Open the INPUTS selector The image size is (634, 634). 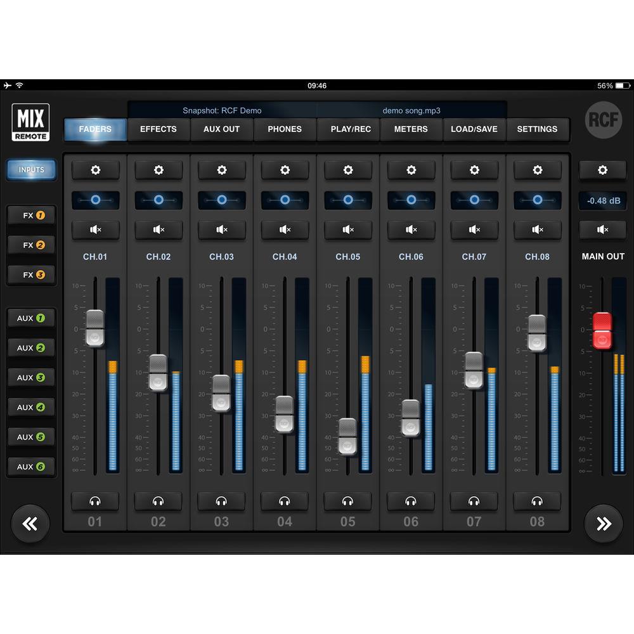[30, 170]
